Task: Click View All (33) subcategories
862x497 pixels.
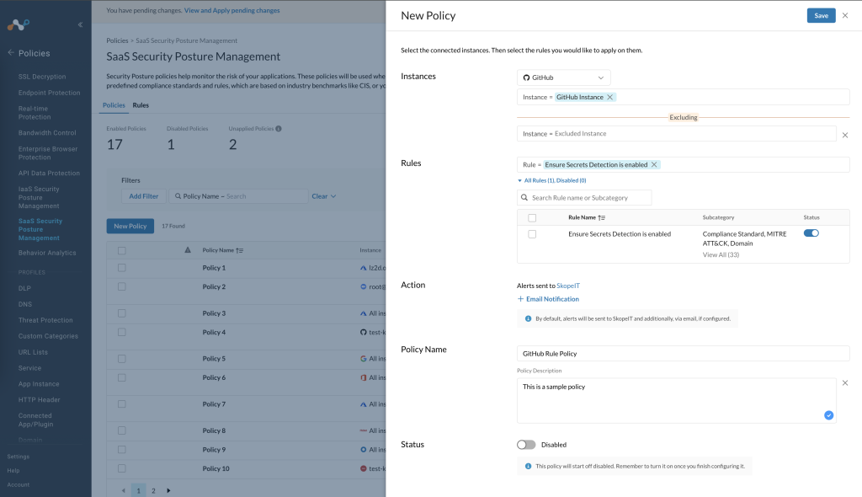Action: [721, 255]
